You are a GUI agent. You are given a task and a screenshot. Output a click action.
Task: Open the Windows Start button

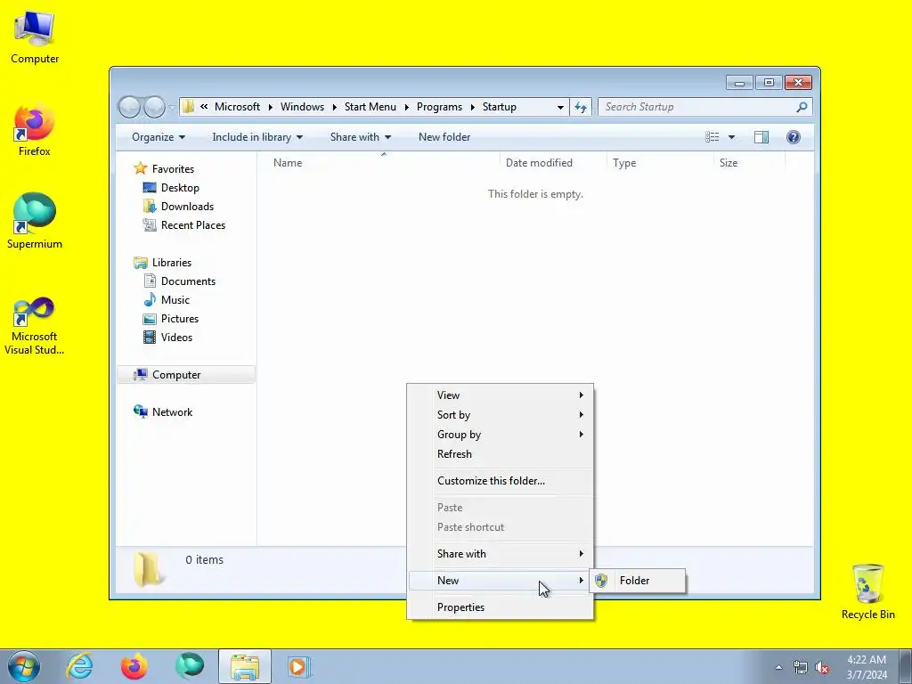(x=24, y=666)
